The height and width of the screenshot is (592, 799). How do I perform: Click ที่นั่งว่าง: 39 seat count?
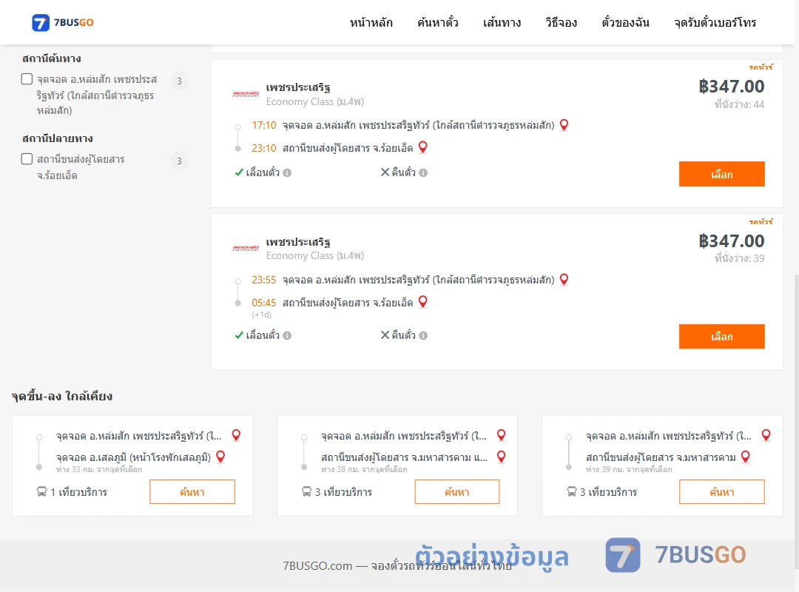pos(739,258)
